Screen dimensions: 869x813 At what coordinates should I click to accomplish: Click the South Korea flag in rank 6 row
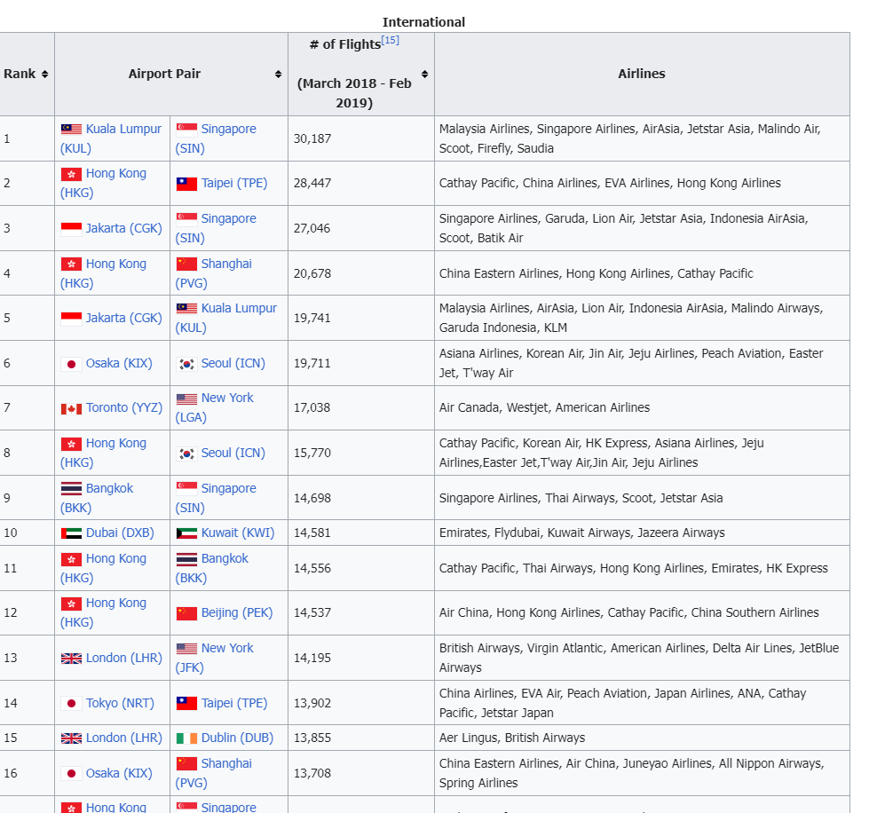[x=186, y=364]
